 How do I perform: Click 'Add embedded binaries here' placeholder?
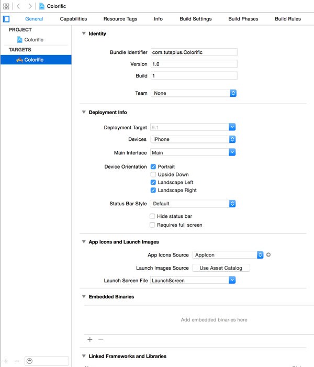tap(214, 320)
